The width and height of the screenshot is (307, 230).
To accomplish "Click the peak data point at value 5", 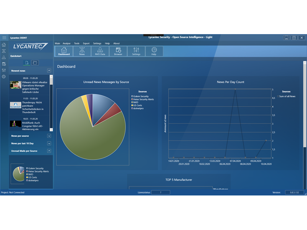I will point(235,89).
